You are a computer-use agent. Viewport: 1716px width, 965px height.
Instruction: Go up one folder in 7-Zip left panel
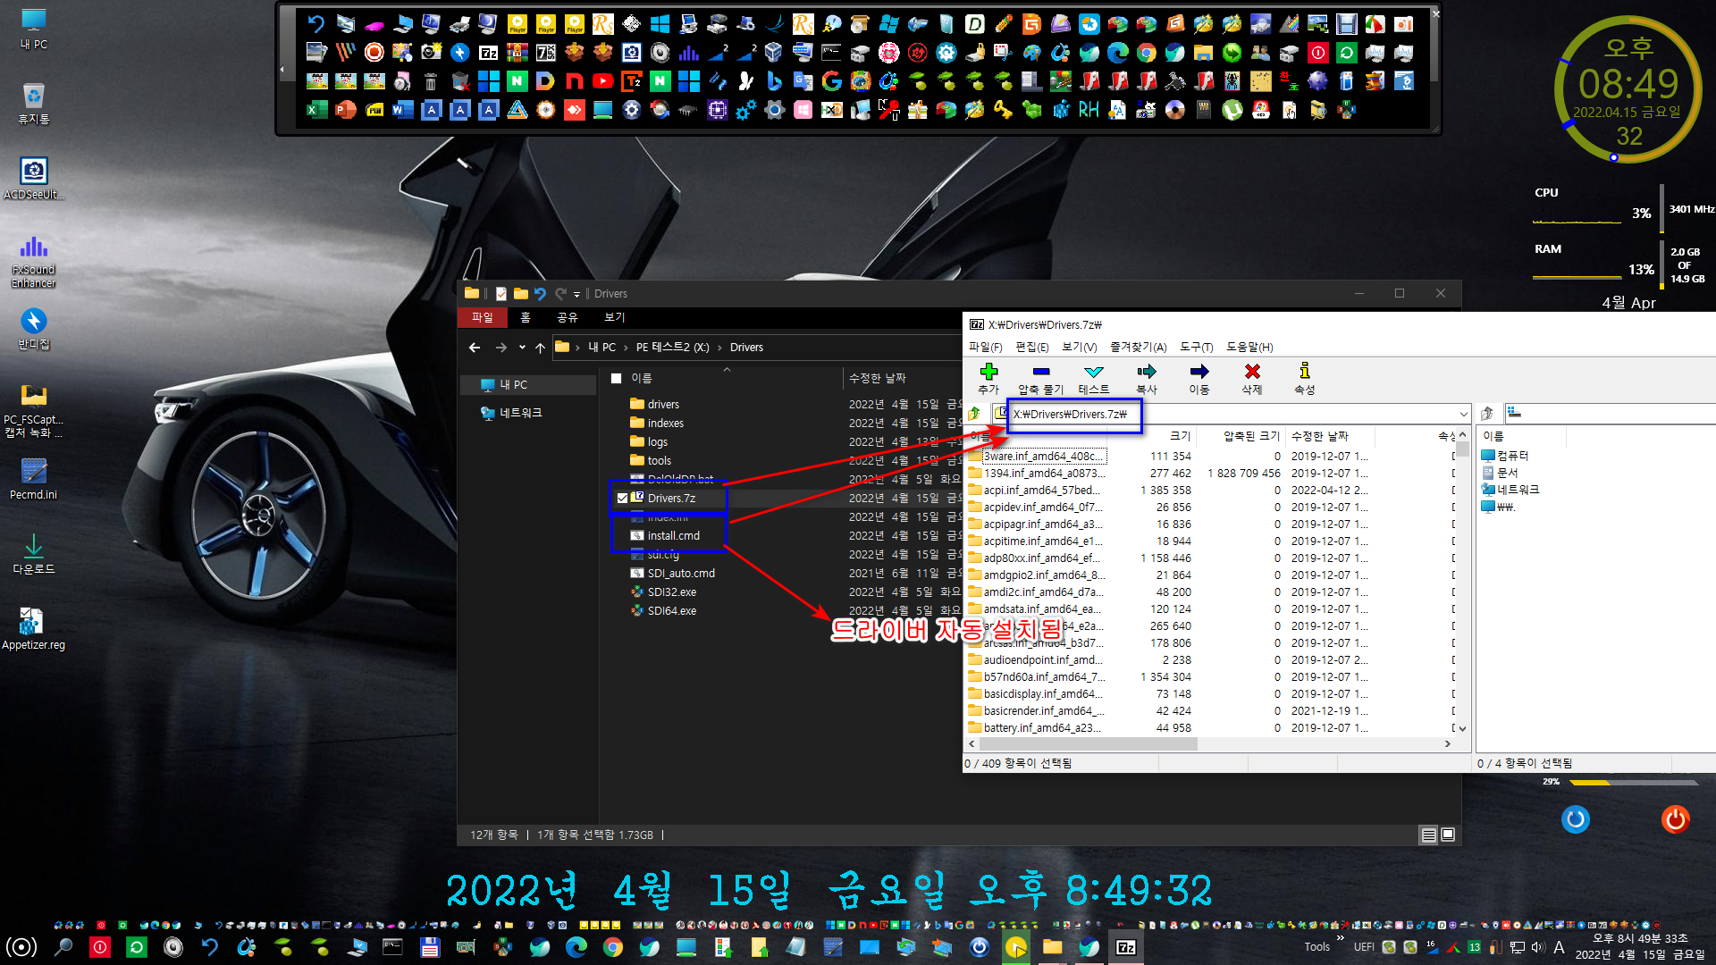coord(974,414)
